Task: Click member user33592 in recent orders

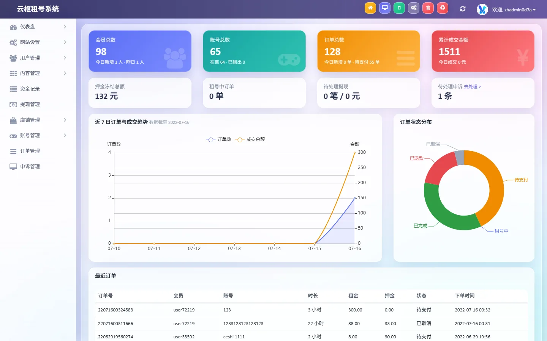Action: pyautogui.click(x=184, y=337)
